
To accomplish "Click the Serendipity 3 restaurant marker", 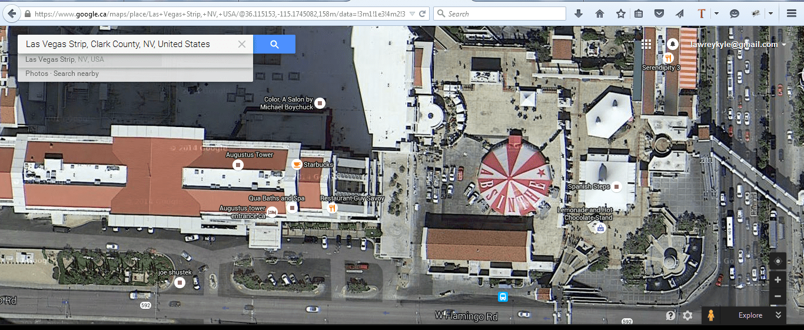I will (668, 58).
